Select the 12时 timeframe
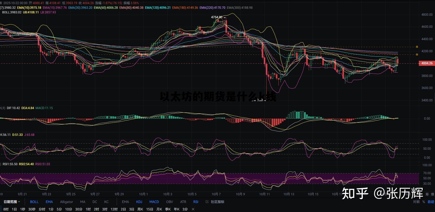This screenshot has height=212, width=435. click(114, 209)
